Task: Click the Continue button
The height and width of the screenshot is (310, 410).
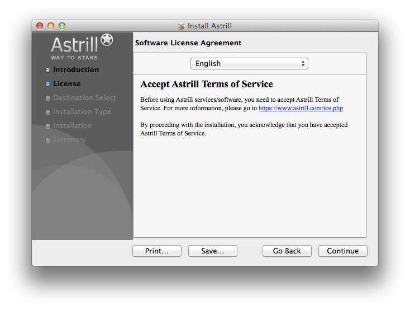Action: pos(342,251)
